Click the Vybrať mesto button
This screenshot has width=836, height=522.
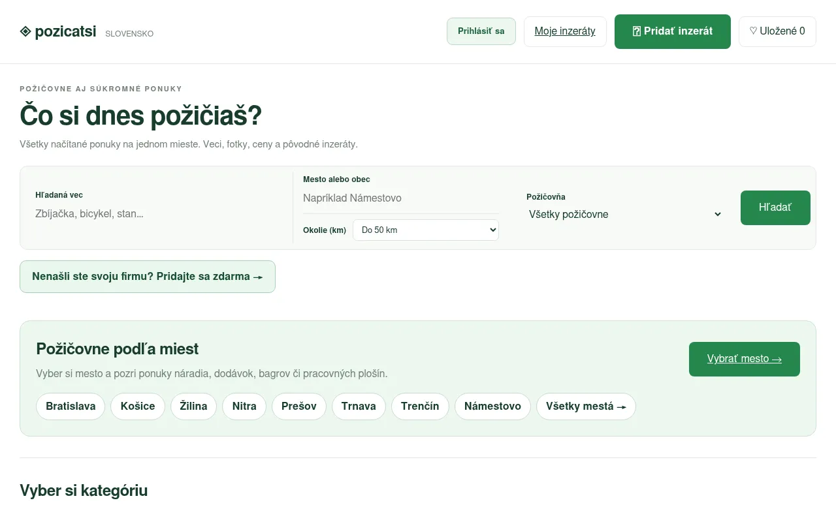point(745,359)
